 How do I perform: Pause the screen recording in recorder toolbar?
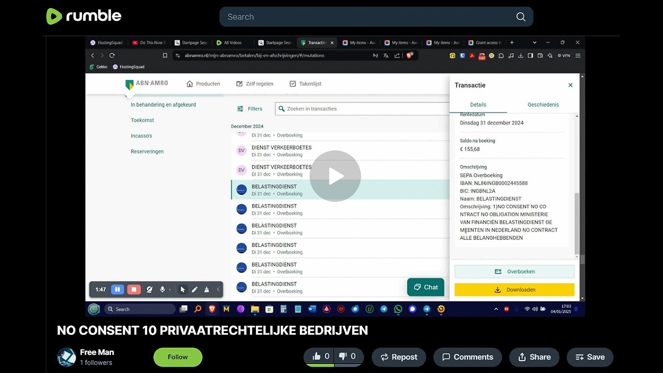tap(117, 290)
